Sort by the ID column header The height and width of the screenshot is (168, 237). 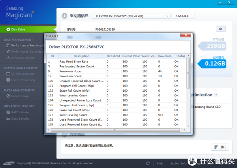pyautogui.click(x=52, y=56)
